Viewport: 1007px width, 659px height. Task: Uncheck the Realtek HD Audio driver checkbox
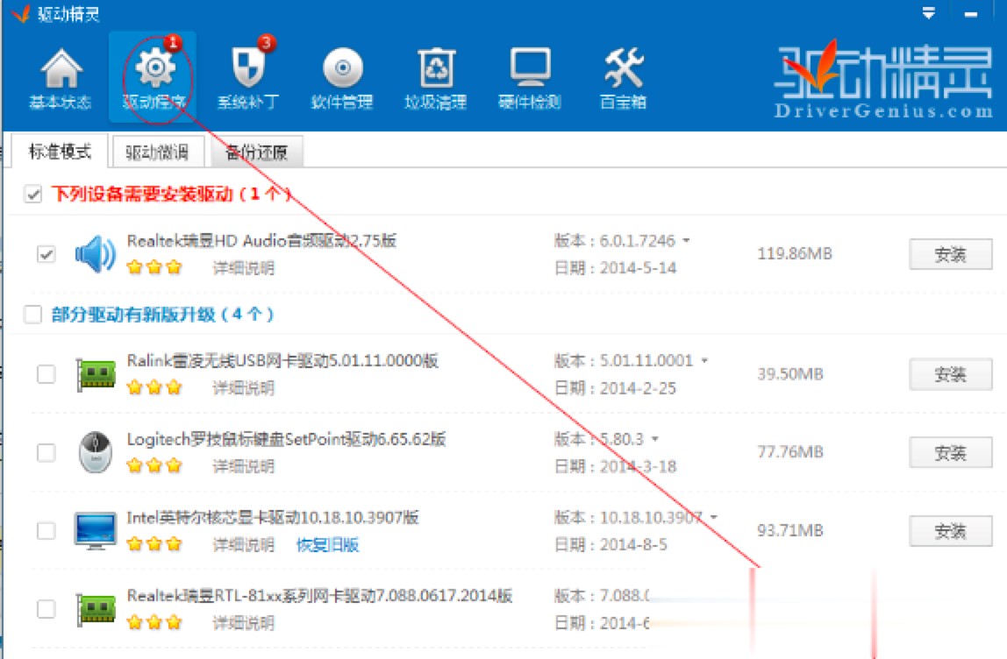coord(46,254)
